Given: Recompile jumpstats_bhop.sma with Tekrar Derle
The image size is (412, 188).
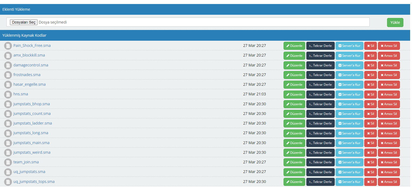Looking at the screenshot, I should click(x=321, y=104).
